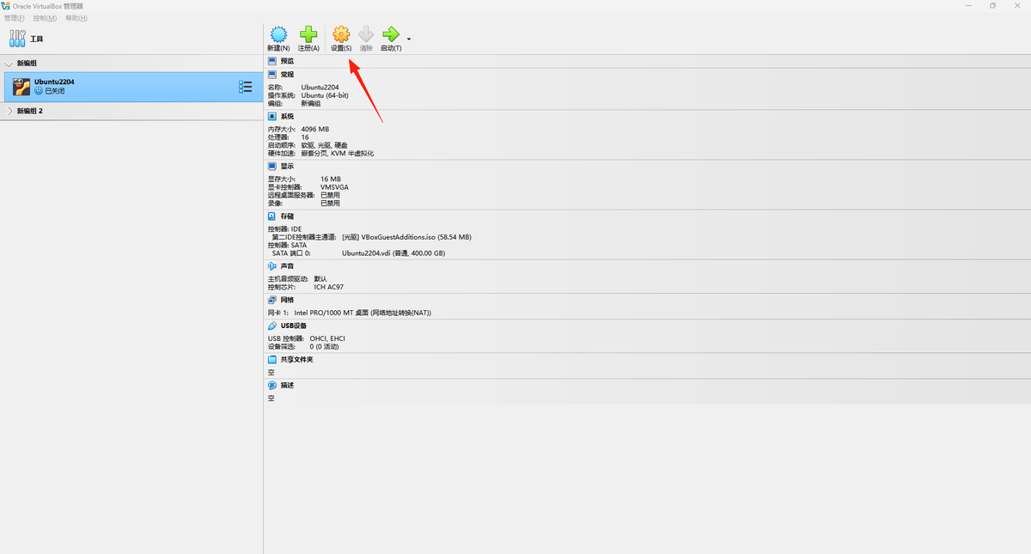Open Settings (设置) gear icon
Screen dimensions: 1031x554
(x=341, y=34)
